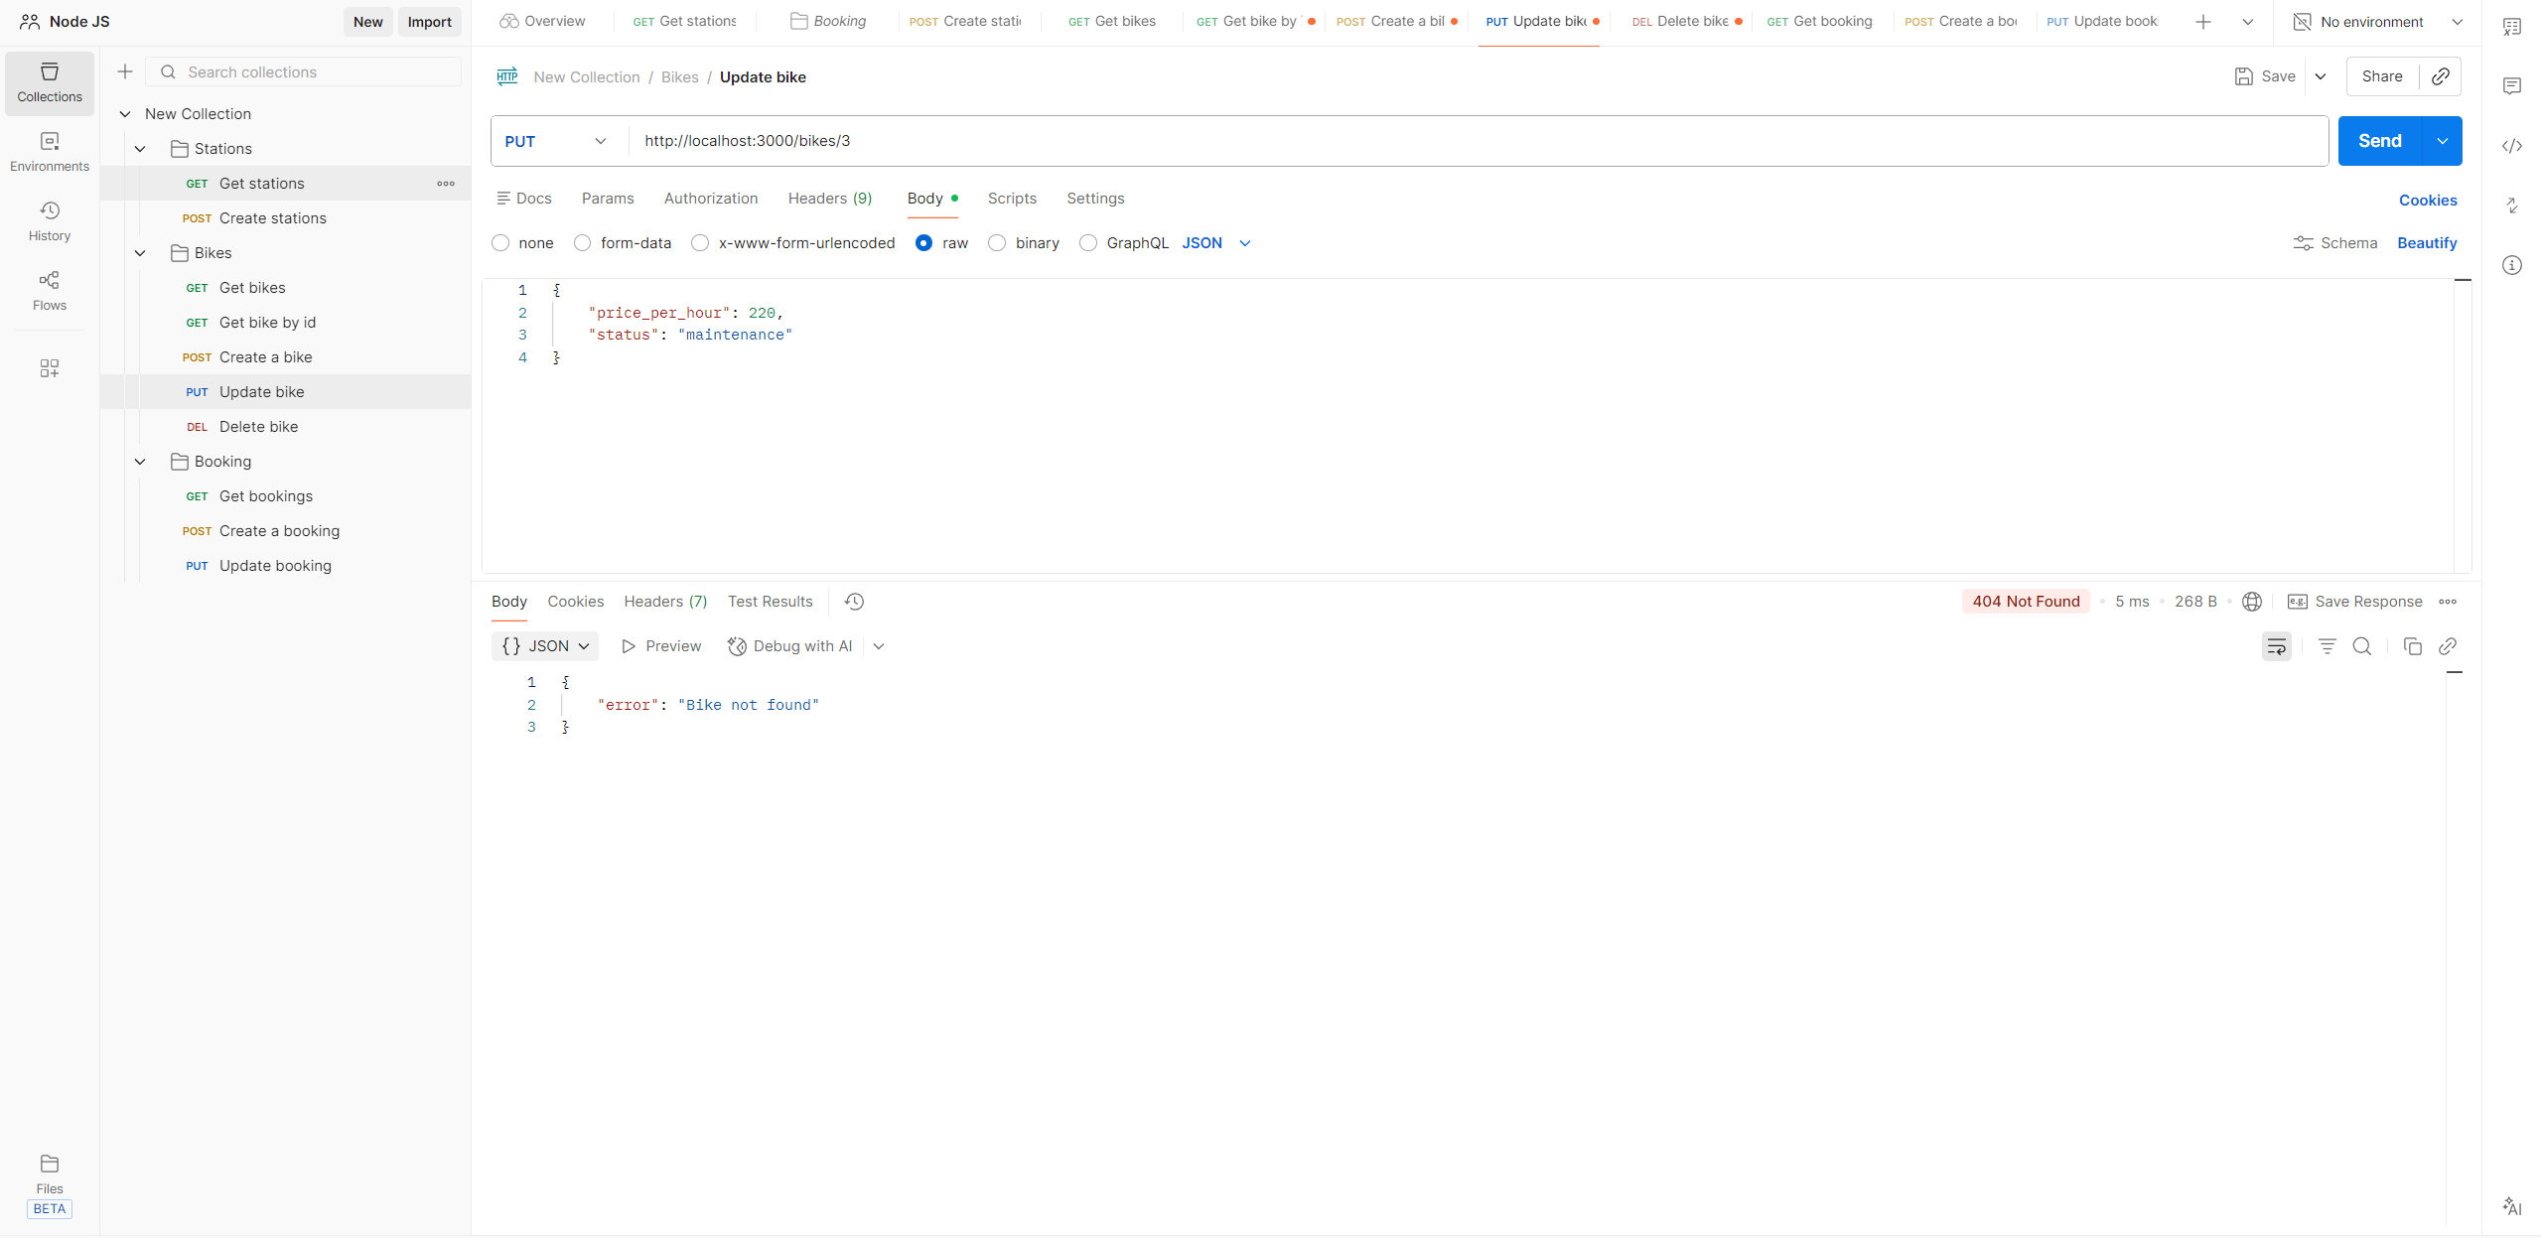Open the Test Results response tab
Viewport: 2541px width, 1238px height.
tap(770, 602)
